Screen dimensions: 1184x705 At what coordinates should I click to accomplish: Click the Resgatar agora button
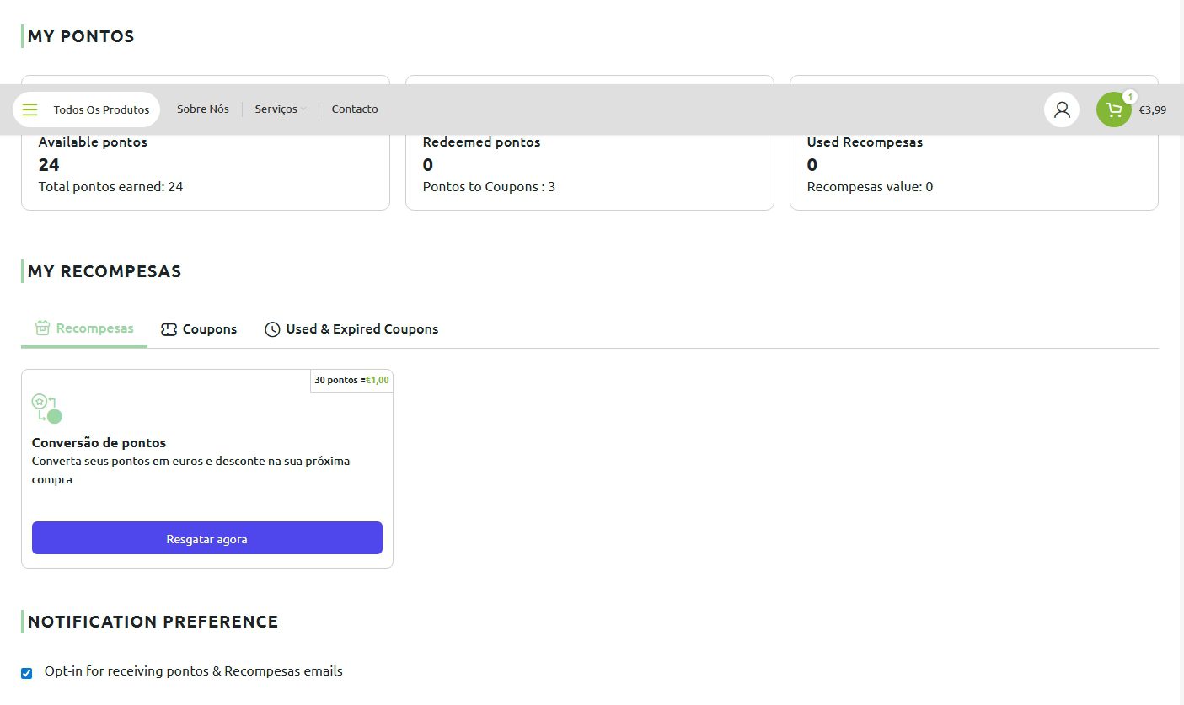click(207, 538)
